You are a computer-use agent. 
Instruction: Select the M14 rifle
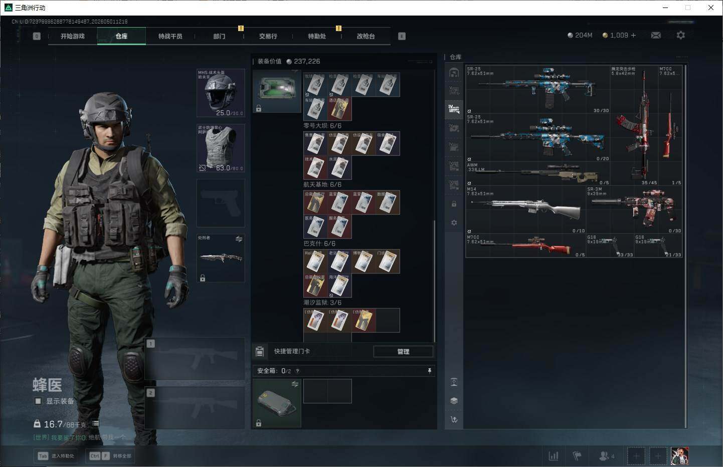526,209
